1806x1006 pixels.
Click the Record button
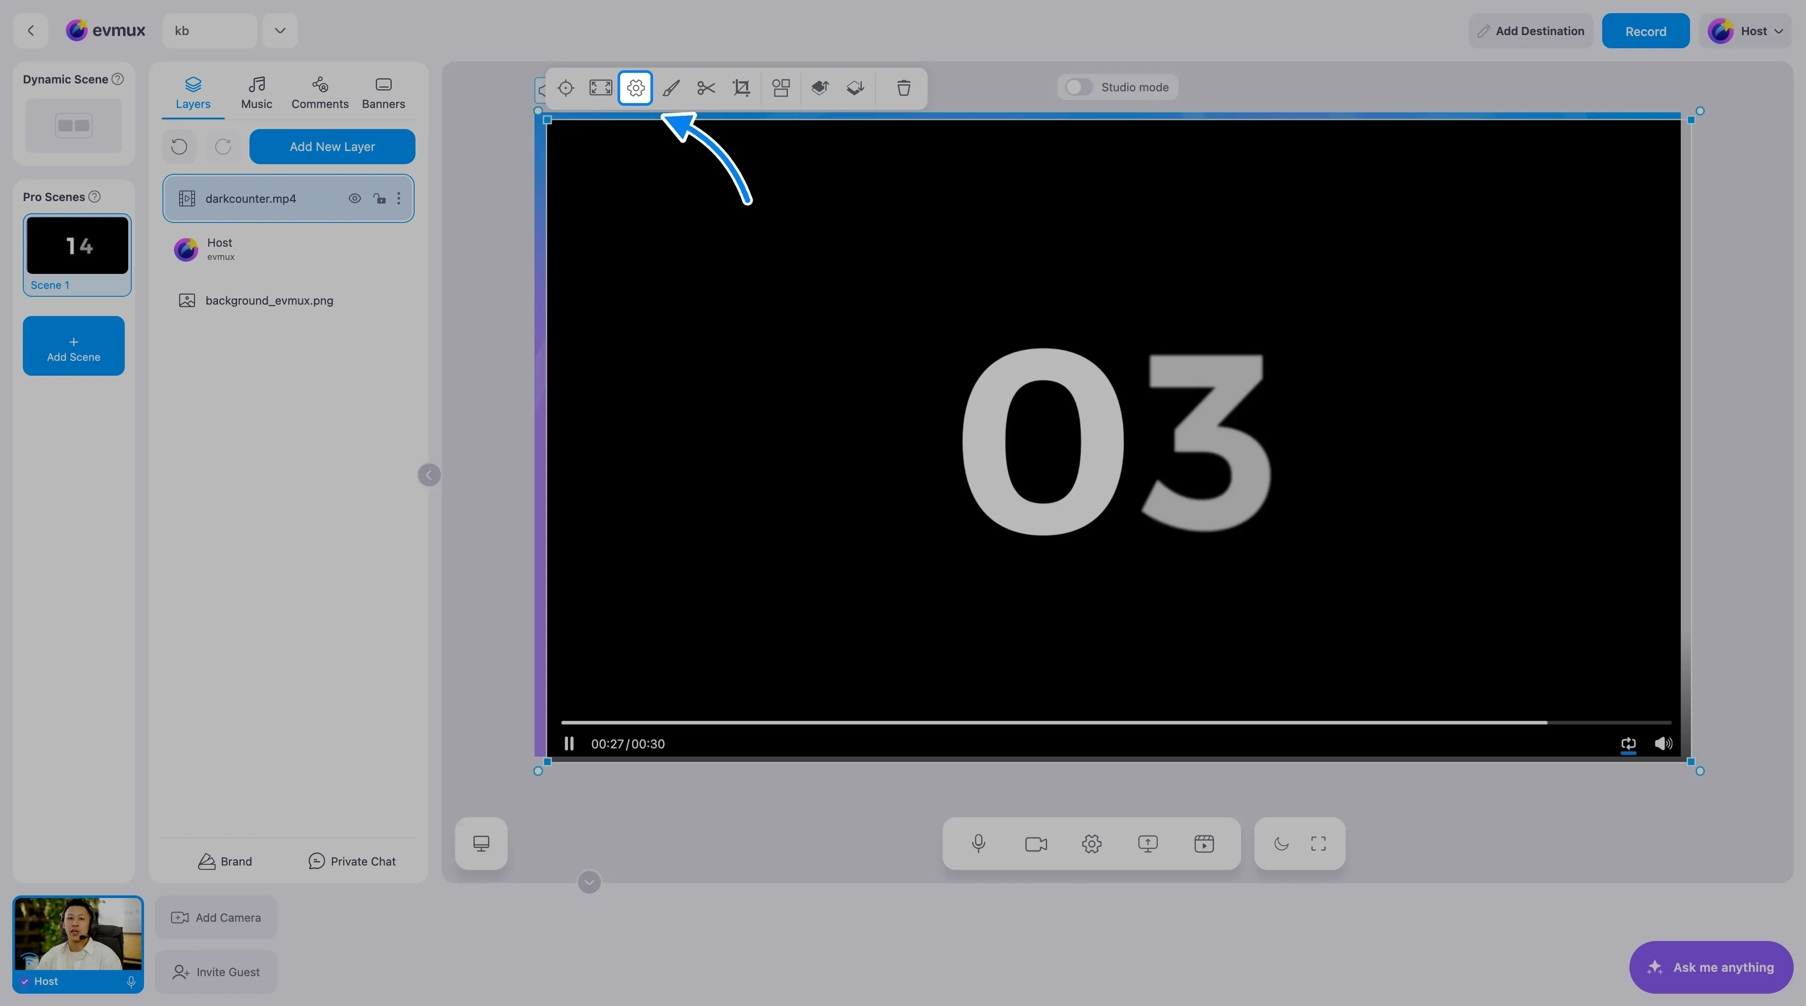(1645, 31)
